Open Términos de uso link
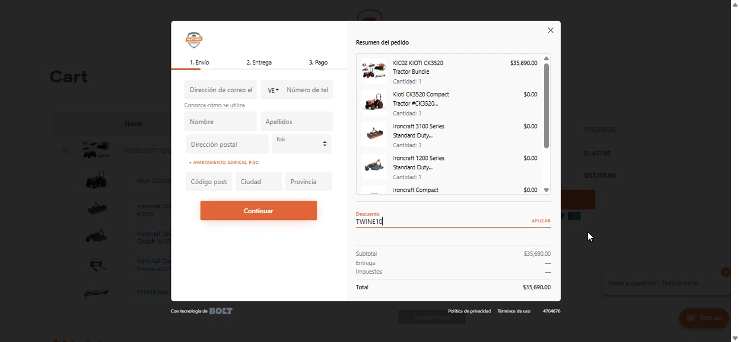 (514, 311)
